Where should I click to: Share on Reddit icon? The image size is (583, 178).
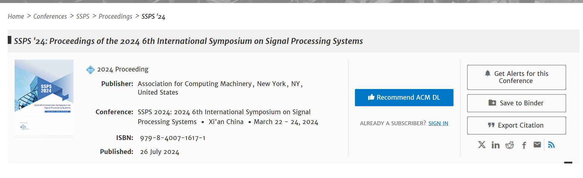510,145
